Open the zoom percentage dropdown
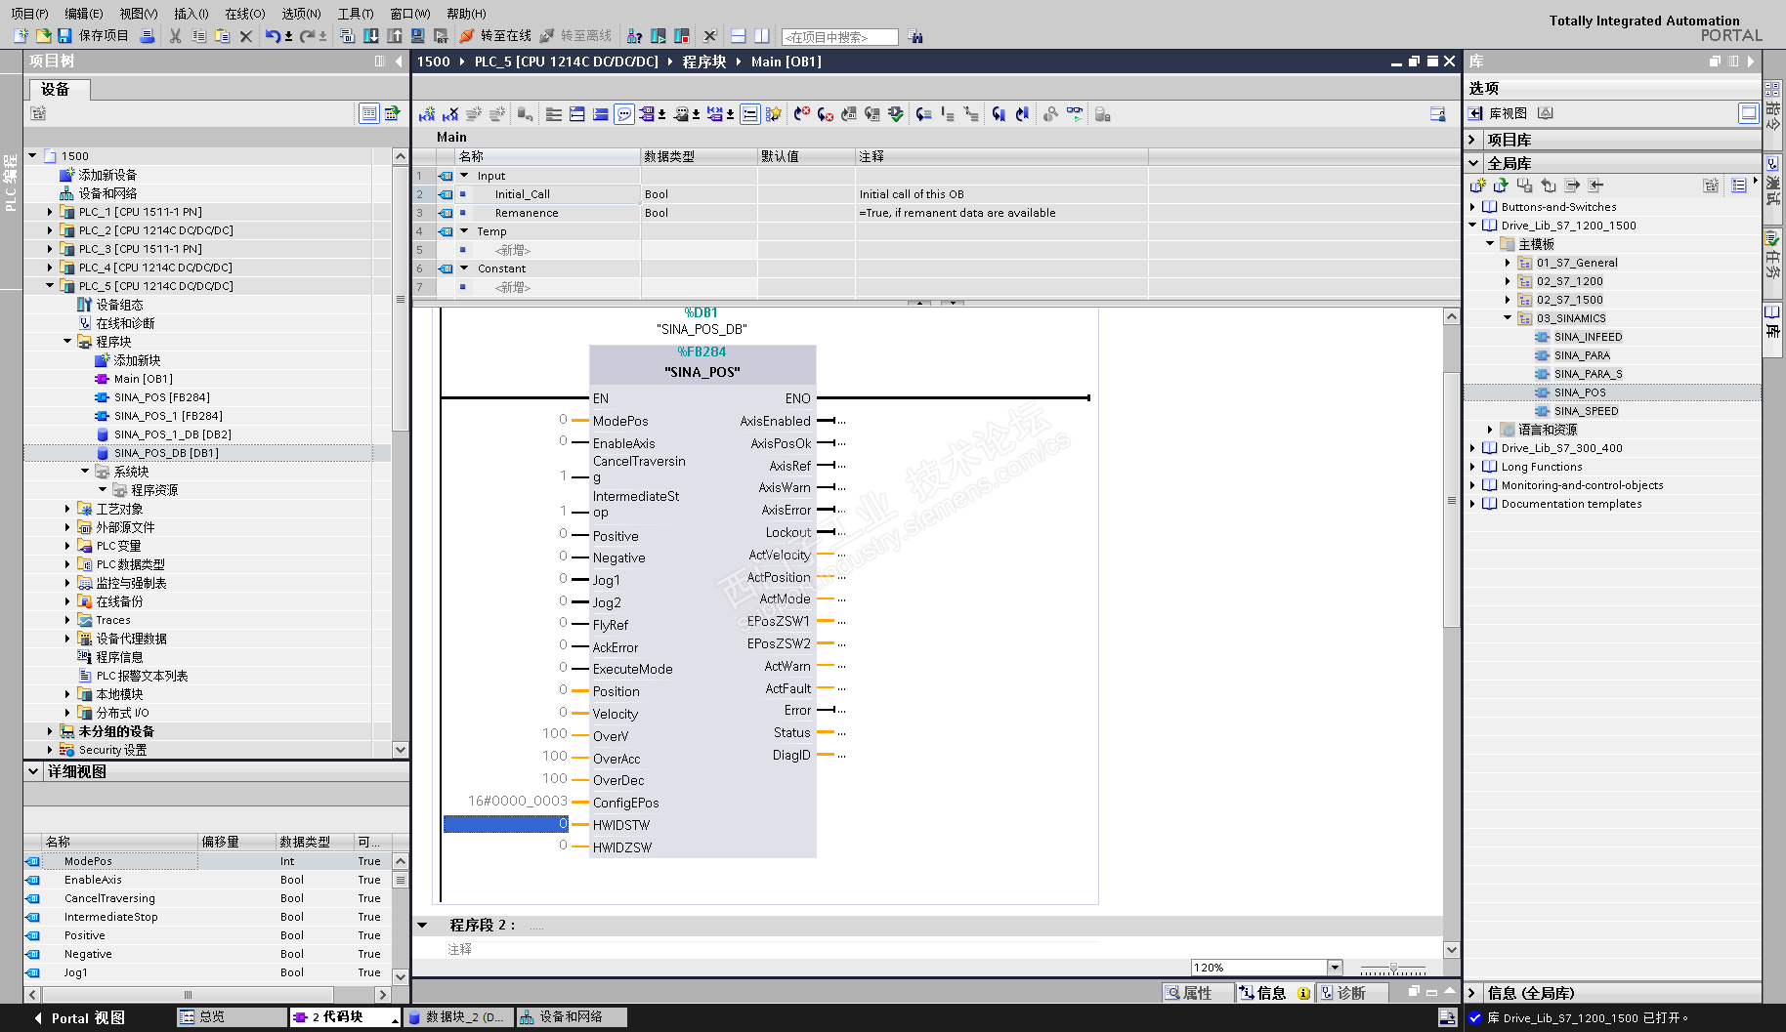Screen dimensions: 1786x1032 click(x=1335, y=968)
